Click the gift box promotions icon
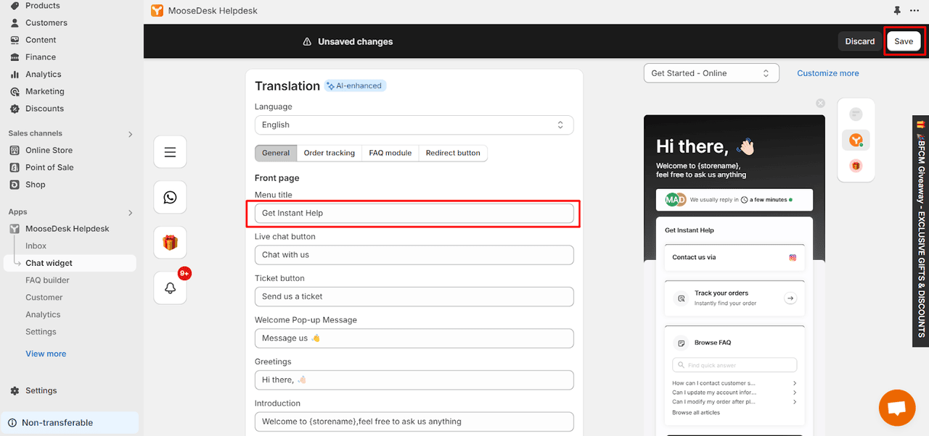 [x=170, y=242]
